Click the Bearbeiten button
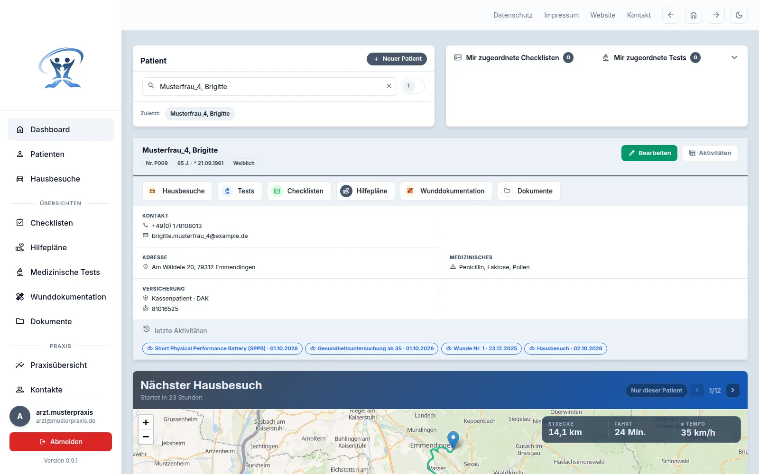Viewport: 759px width, 474px height. click(x=649, y=153)
